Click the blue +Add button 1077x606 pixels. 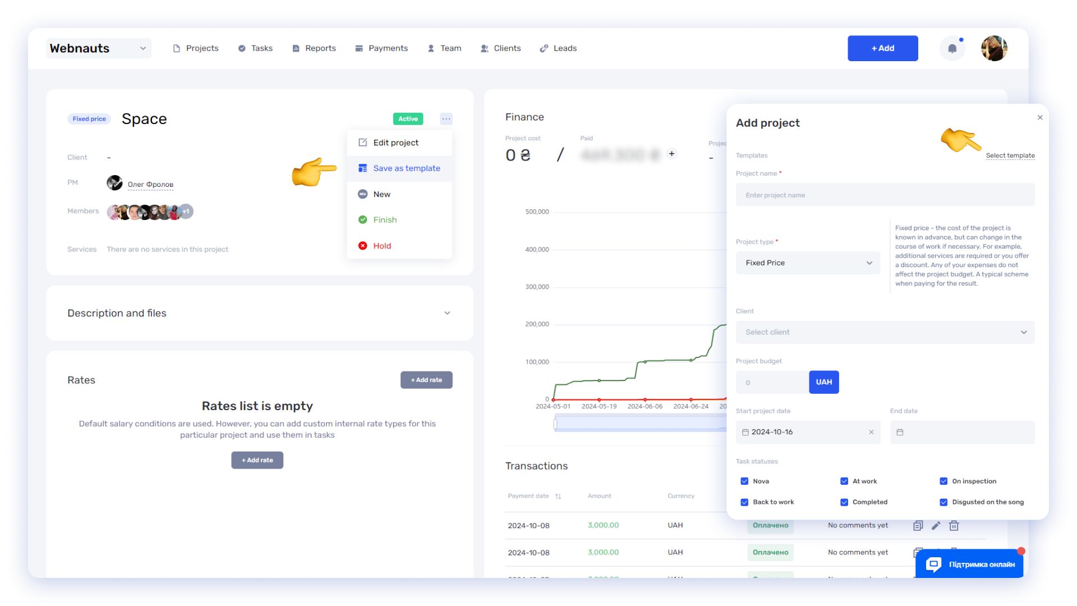point(882,48)
